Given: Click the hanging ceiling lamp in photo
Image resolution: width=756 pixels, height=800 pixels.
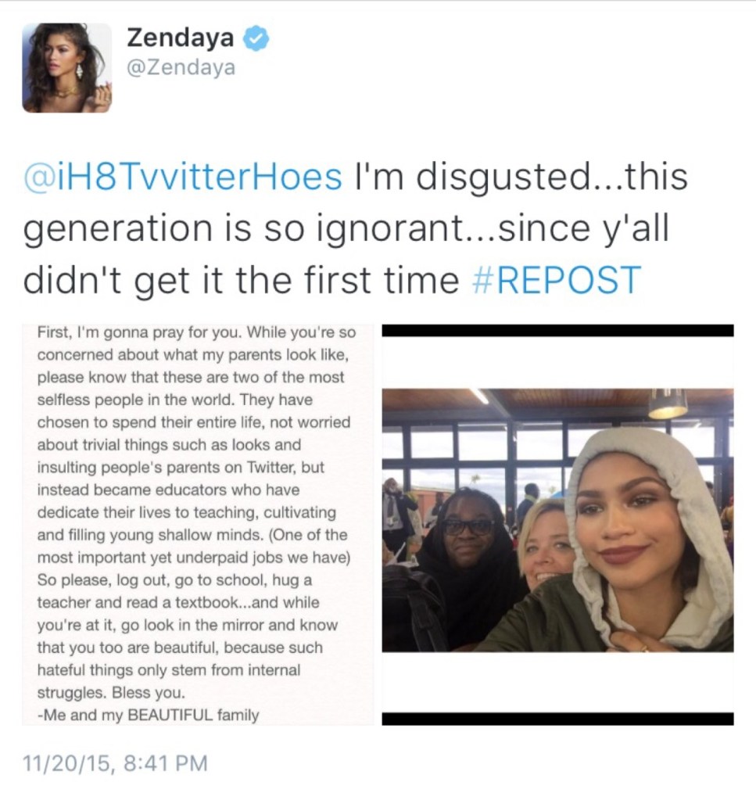Looking at the screenshot, I should [668, 404].
